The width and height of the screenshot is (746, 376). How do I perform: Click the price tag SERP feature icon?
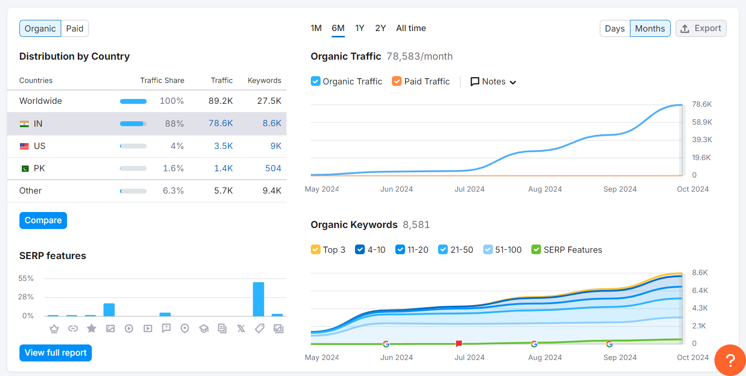pos(259,329)
